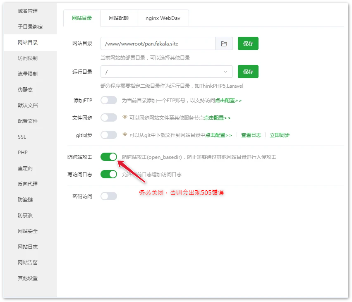Go to 反向代理 in the sidebar

pyautogui.click(x=28, y=184)
